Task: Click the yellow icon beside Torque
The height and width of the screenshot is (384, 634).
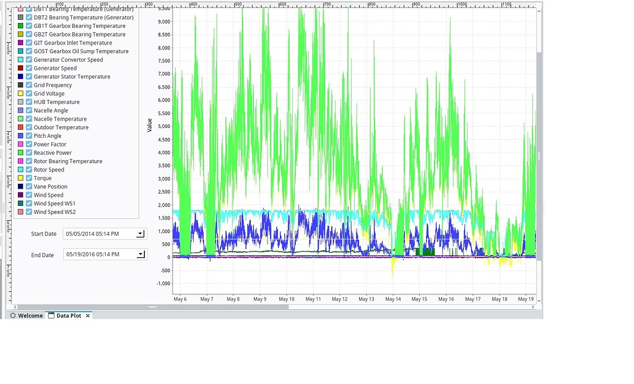Action: click(20, 177)
